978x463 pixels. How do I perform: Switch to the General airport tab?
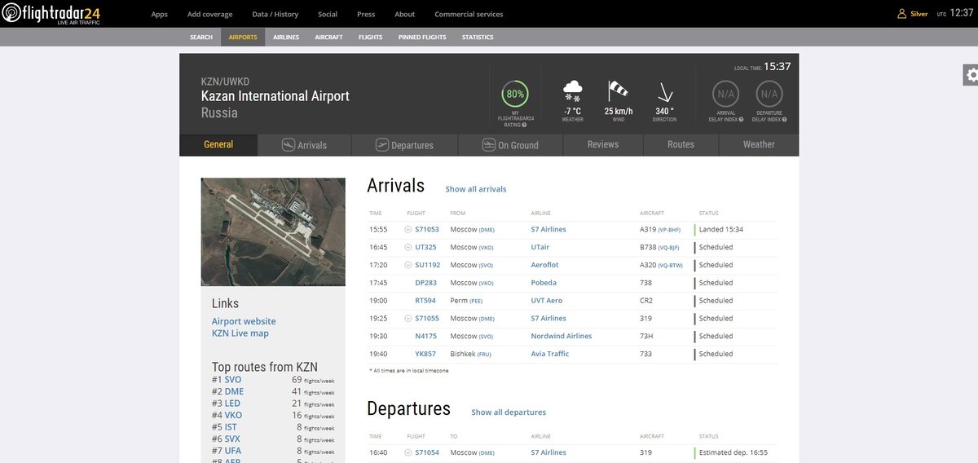coord(218,145)
